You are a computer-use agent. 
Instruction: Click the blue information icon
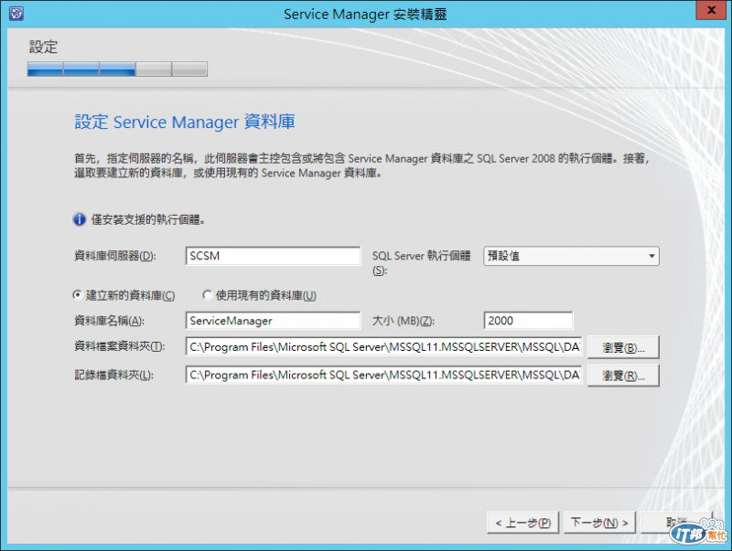(x=80, y=219)
